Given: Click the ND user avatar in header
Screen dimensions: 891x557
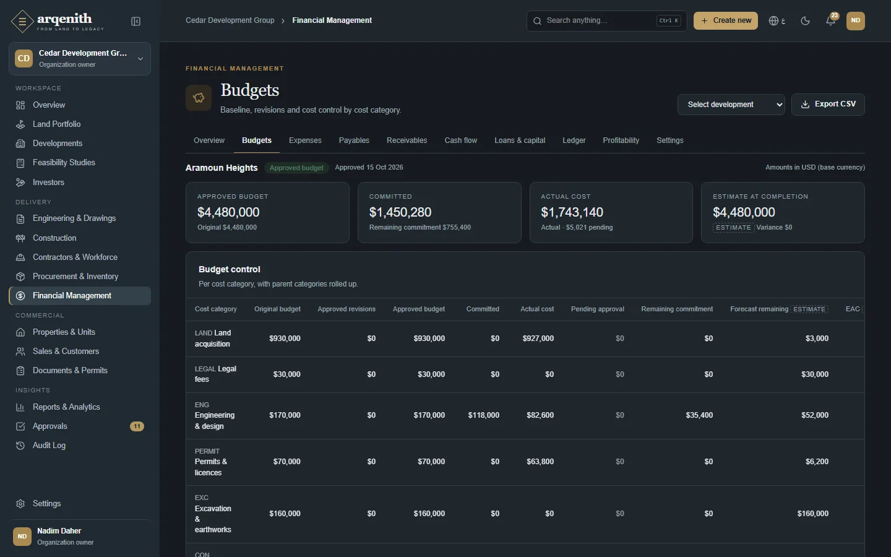Looking at the screenshot, I should 855,20.
